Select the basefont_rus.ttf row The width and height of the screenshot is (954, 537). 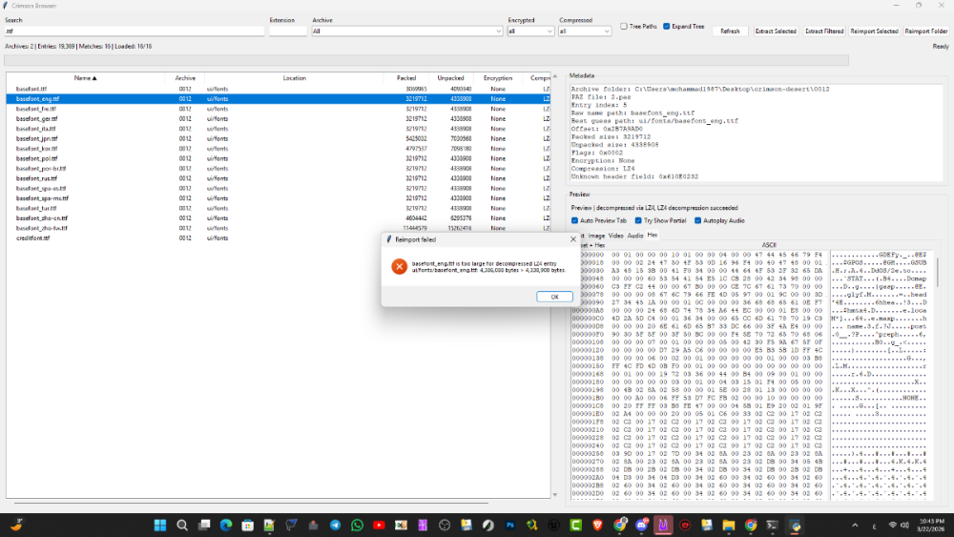point(278,178)
